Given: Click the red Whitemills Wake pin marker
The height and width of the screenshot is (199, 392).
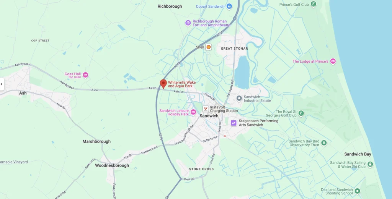Looking at the screenshot, I should coord(163,84).
